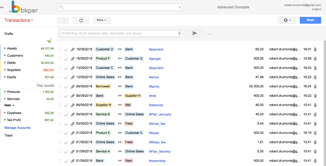326x166 pixels.
Task: Collapse the less section toggle
Action: coord(9,105)
